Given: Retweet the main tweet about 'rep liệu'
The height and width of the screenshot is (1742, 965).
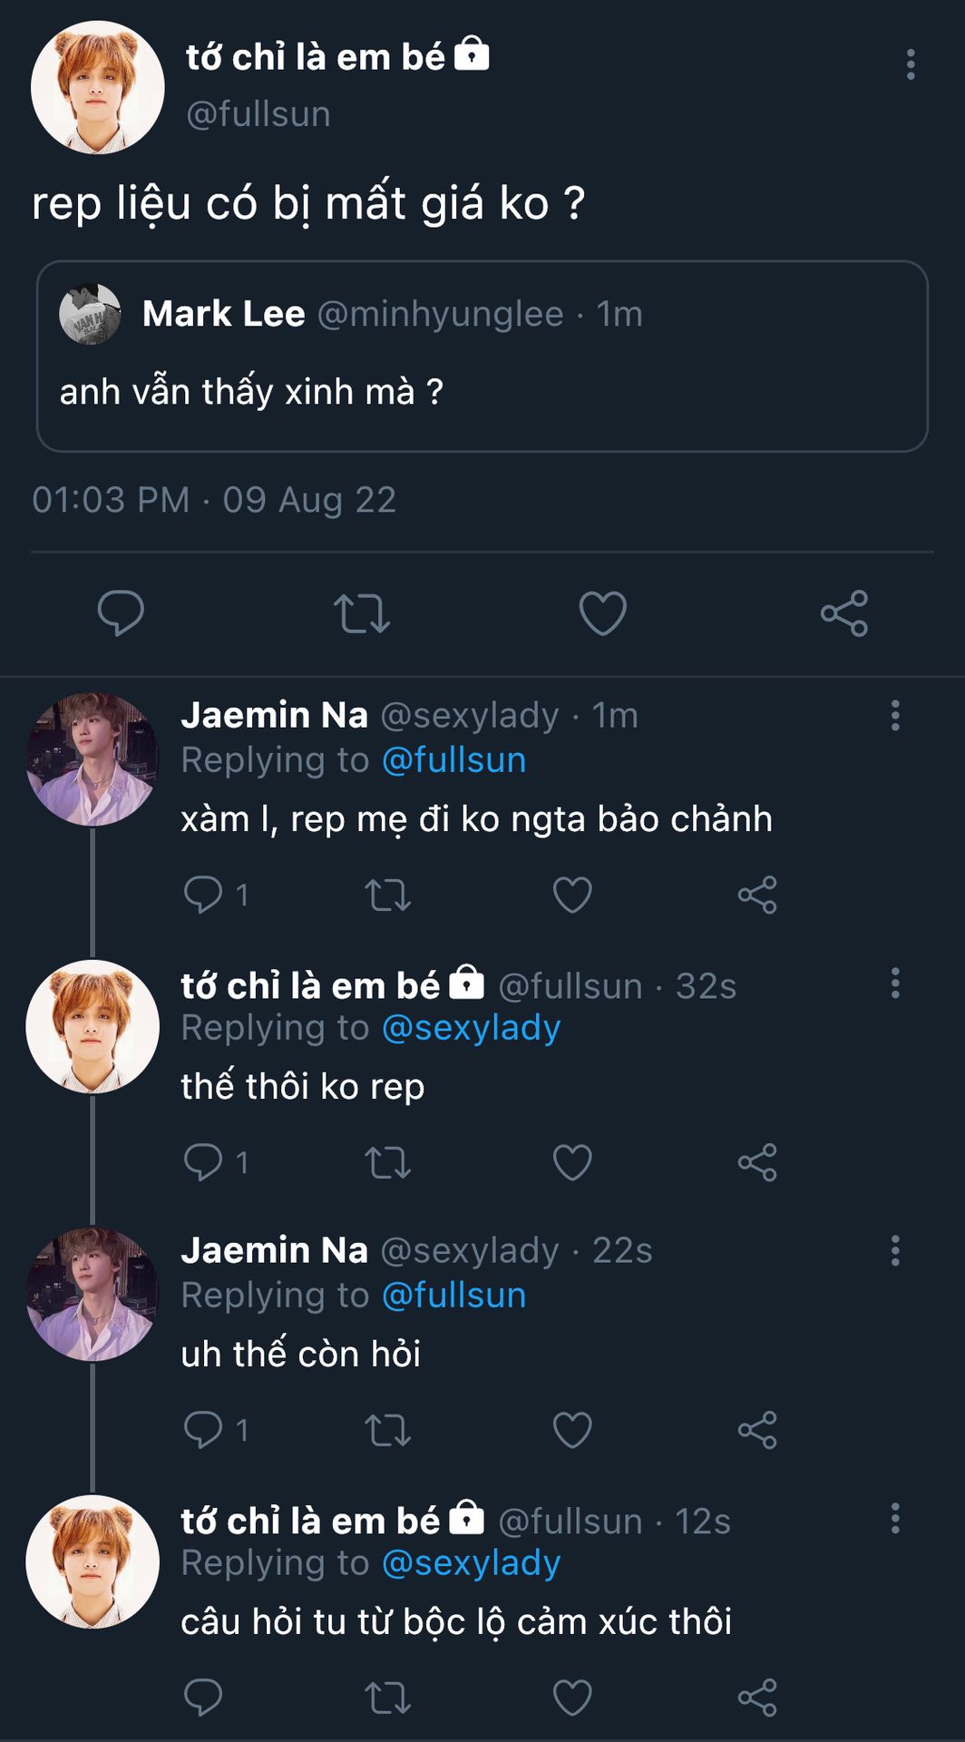Looking at the screenshot, I should click(x=361, y=613).
